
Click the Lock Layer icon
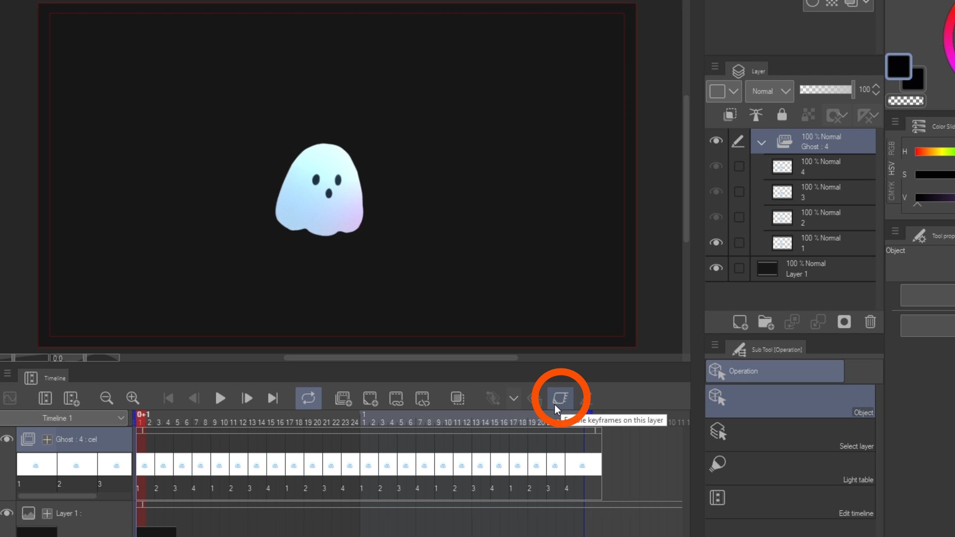coord(782,115)
